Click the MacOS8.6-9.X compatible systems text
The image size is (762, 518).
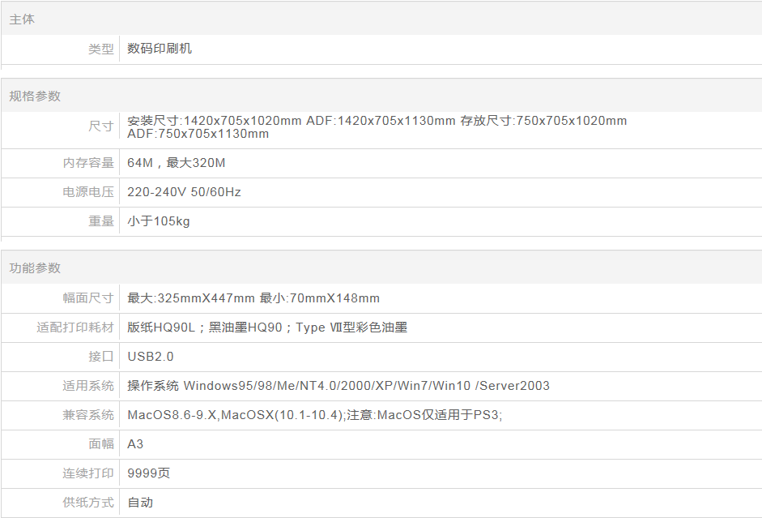point(172,415)
